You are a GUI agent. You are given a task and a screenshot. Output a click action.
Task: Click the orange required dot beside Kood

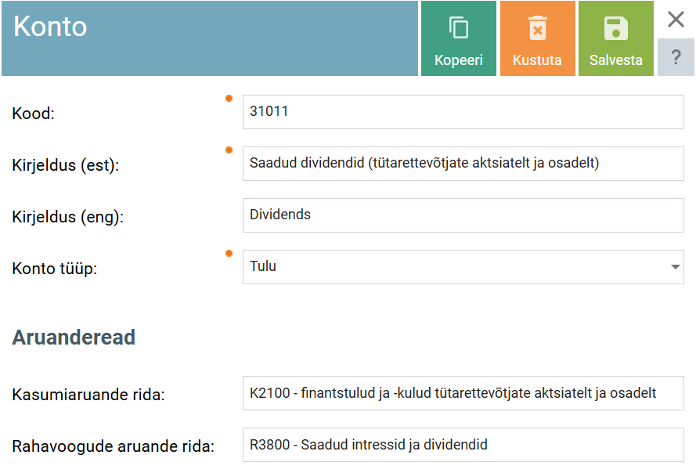coord(229,98)
